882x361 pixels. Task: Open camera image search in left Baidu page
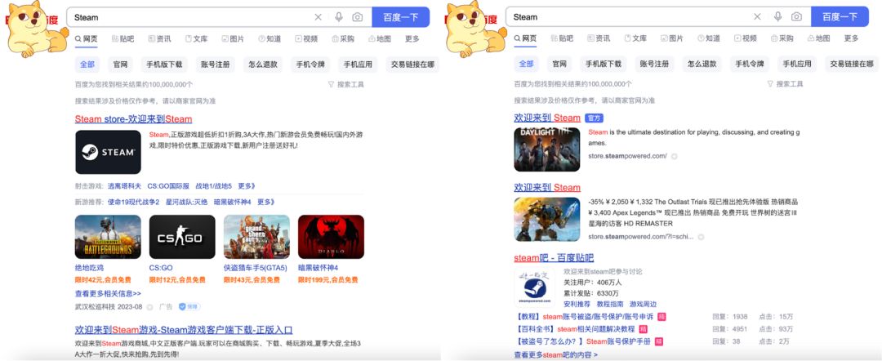coord(357,17)
